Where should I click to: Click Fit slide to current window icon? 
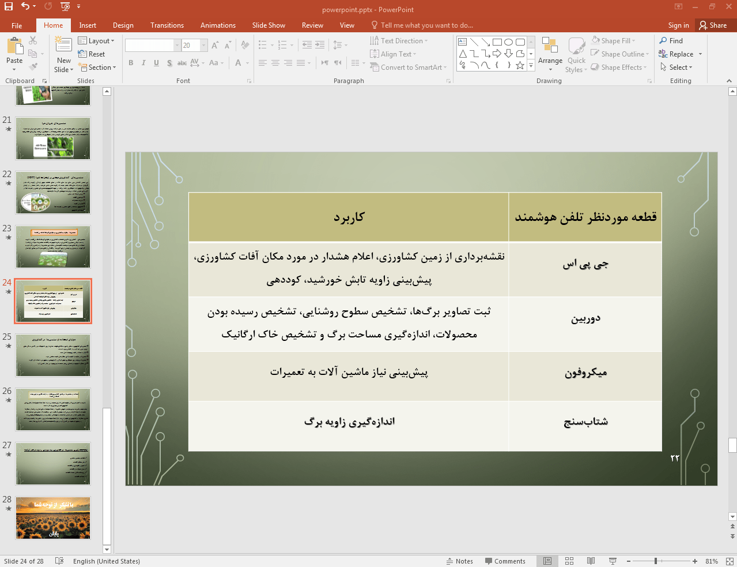pyautogui.click(x=730, y=561)
